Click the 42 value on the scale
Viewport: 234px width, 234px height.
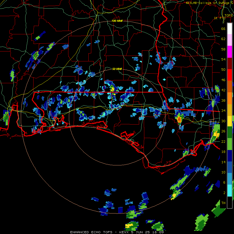pos(223,90)
